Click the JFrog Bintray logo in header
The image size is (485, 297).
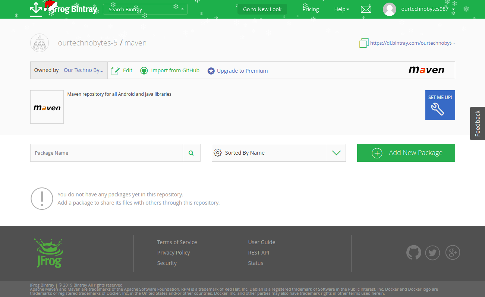(x=64, y=9)
